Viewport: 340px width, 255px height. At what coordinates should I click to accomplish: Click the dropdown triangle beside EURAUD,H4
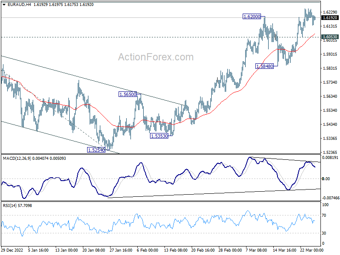pos(4,5)
